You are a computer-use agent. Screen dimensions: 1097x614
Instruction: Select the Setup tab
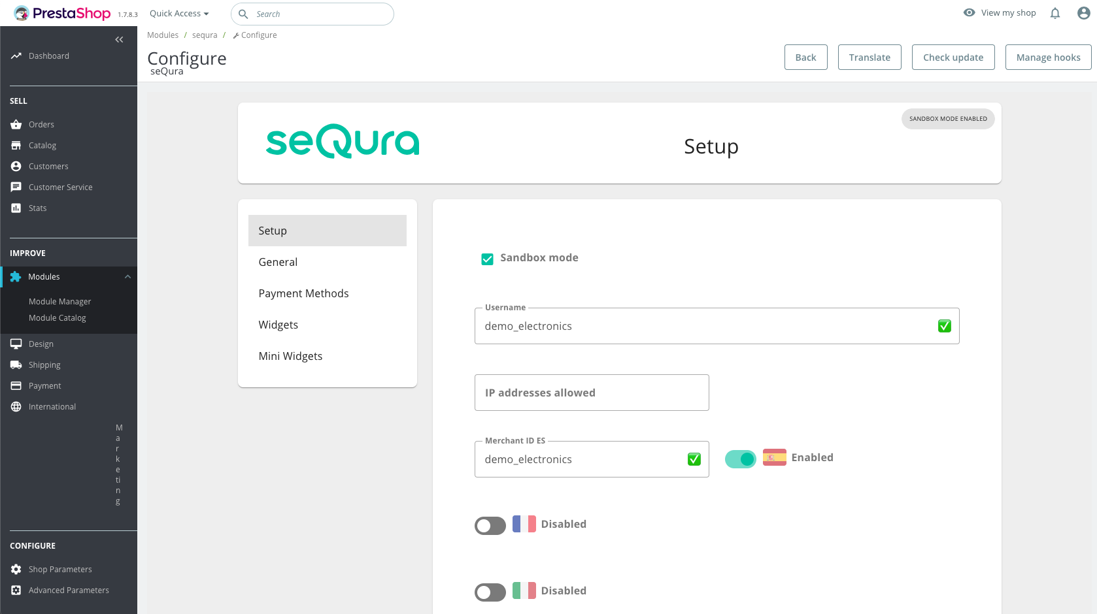tap(328, 231)
